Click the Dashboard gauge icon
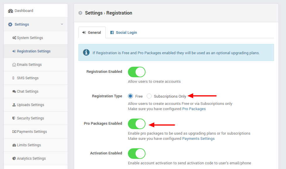 (11, 11)
